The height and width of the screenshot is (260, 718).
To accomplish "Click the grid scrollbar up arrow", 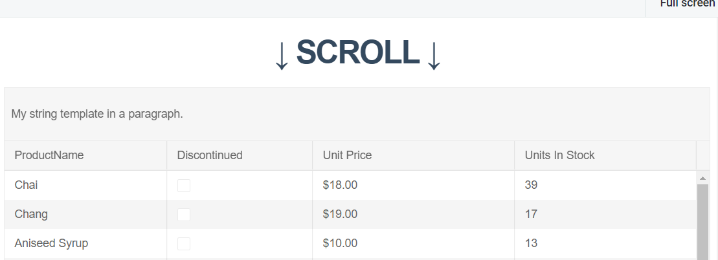I will click(702, 178).
